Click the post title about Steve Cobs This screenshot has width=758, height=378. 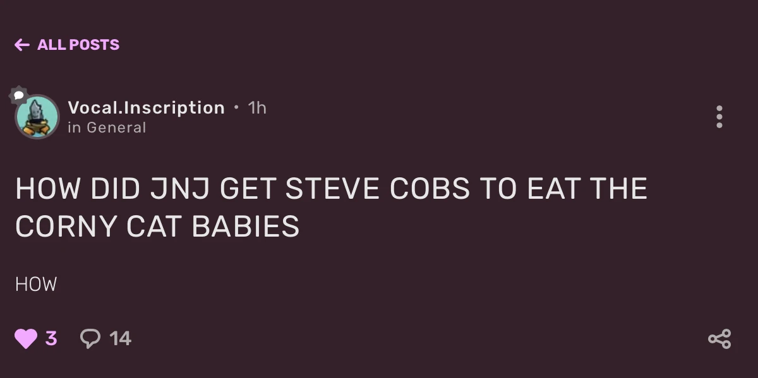click(331, 207)
